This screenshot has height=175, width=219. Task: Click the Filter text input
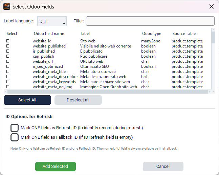[150, 21]
